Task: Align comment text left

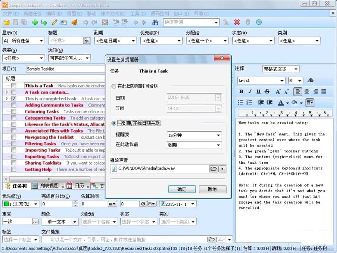Action: point(298,92)
